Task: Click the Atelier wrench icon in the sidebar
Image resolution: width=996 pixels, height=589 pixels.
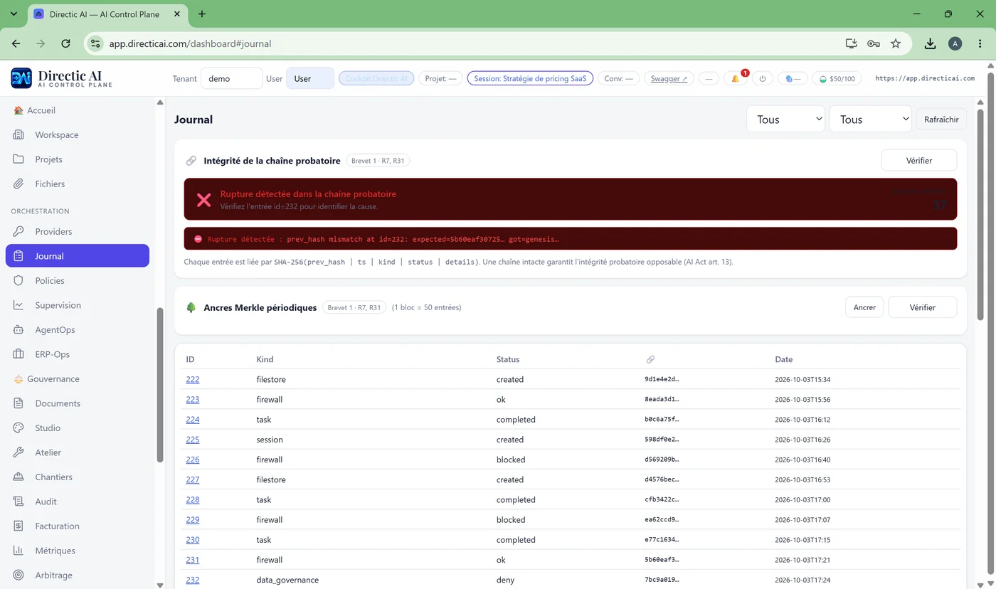Action: coord(19,452)
